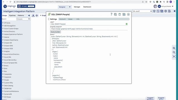Viewport: 178px width, 100px height.
Task: Open pipeline properties document icon
Action: 169,11
